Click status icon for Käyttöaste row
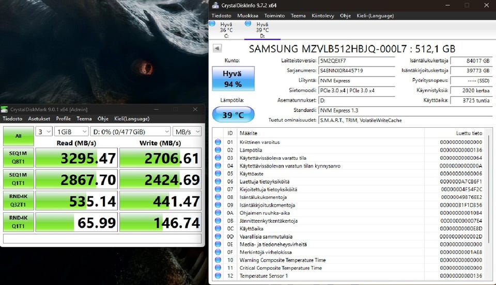496x285 pixels. point(218,174)
